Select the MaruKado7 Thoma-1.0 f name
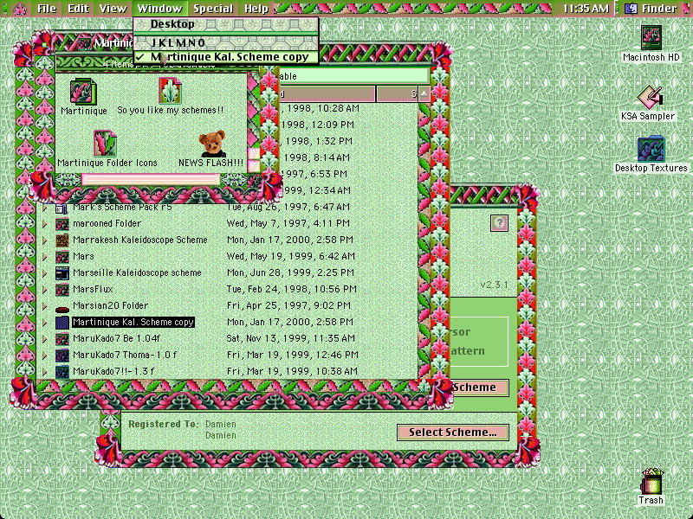 pos(125,356)
